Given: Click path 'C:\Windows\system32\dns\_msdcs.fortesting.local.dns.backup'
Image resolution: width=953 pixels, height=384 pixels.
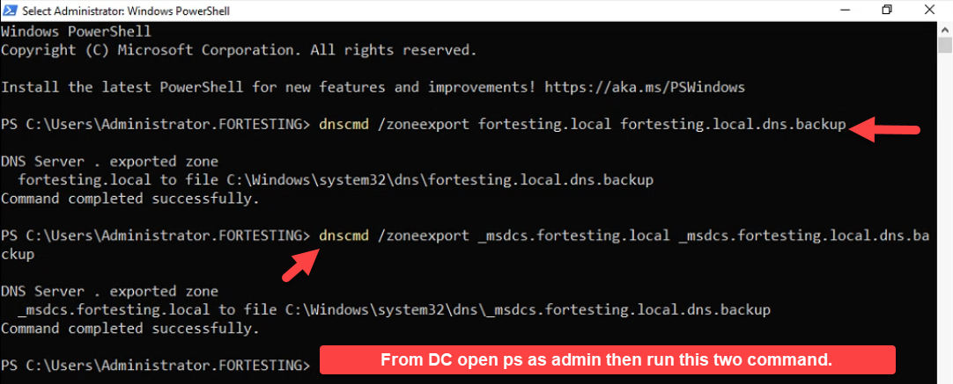Looking at the screenshot, I should [x=528, y=310].
